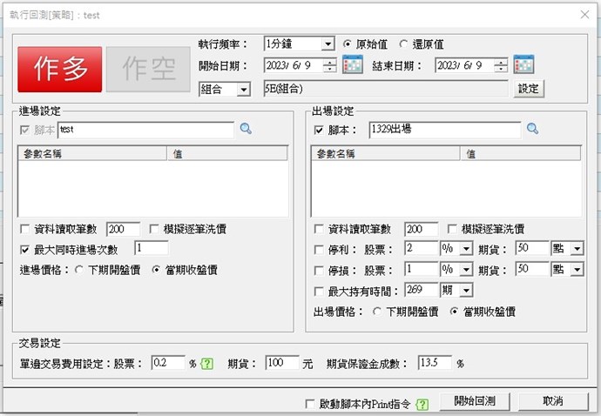Click the 期貨保證金成數 input field
The height and width of the screenshot is (416, 601).
click(x=435, y=362)
